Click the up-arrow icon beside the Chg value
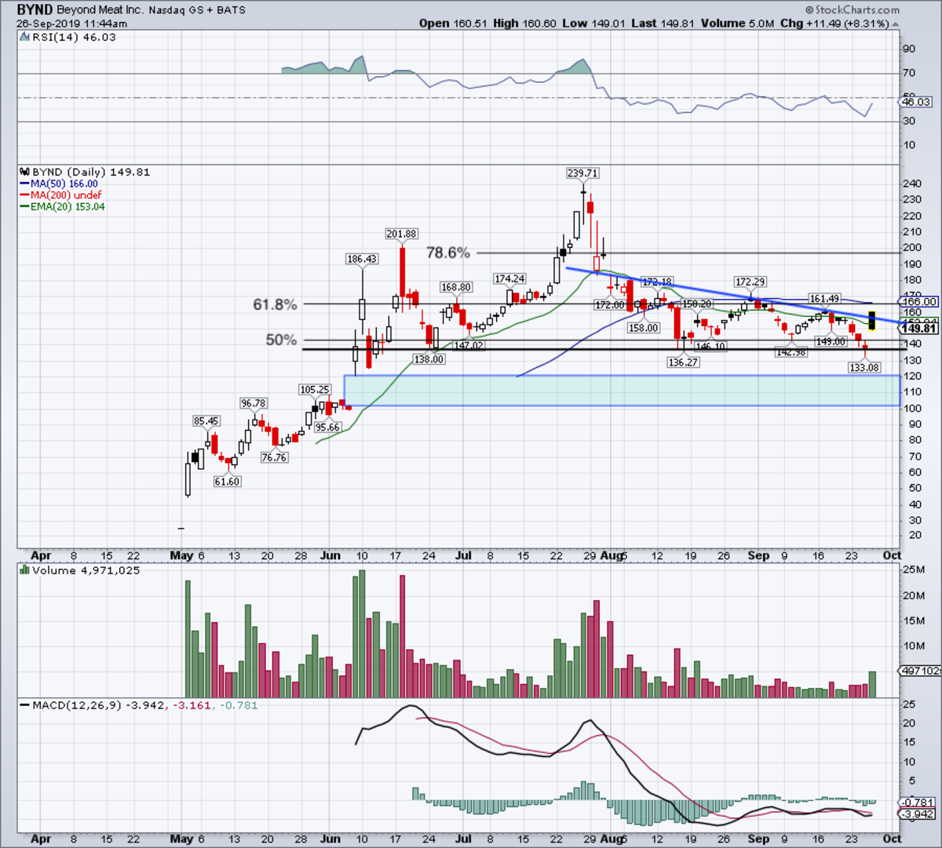Image resolution: width=942 pixels, height=848 pixels. point(895,24)
